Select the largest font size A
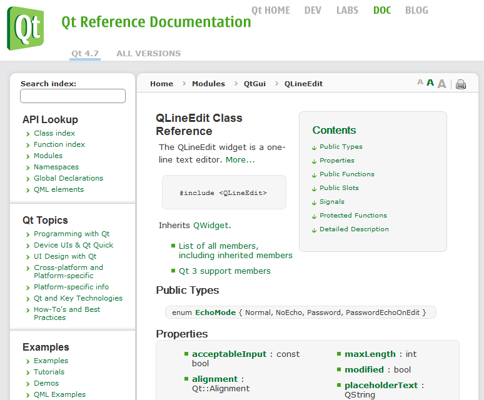 441,84
